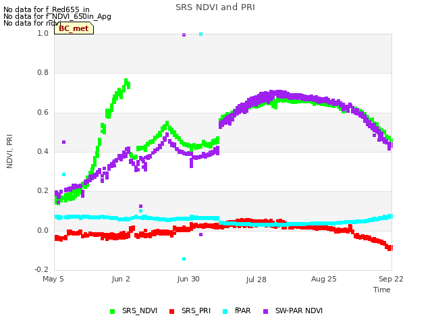The width and height of the screenshot is (432, 324).
Task: Click the 0.2 y-axis tick label
Action: point(43,190)
